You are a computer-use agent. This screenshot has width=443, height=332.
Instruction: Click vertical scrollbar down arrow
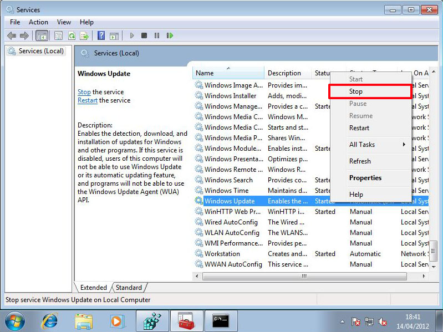(434, 267)
